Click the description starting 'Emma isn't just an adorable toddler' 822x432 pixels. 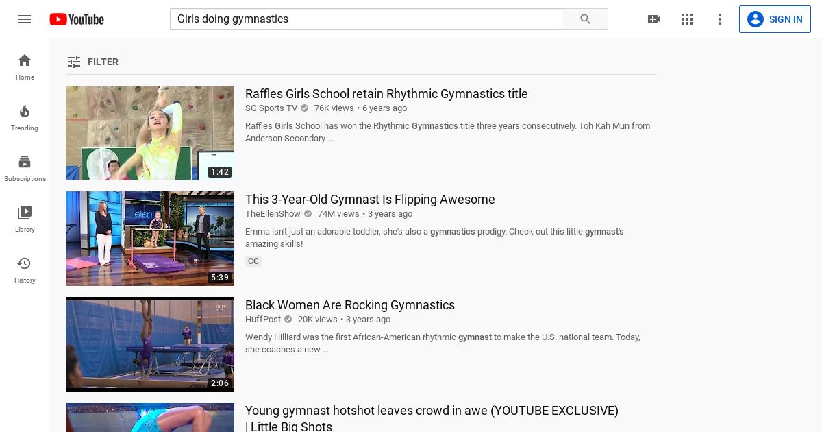click(x=434, y=238)
